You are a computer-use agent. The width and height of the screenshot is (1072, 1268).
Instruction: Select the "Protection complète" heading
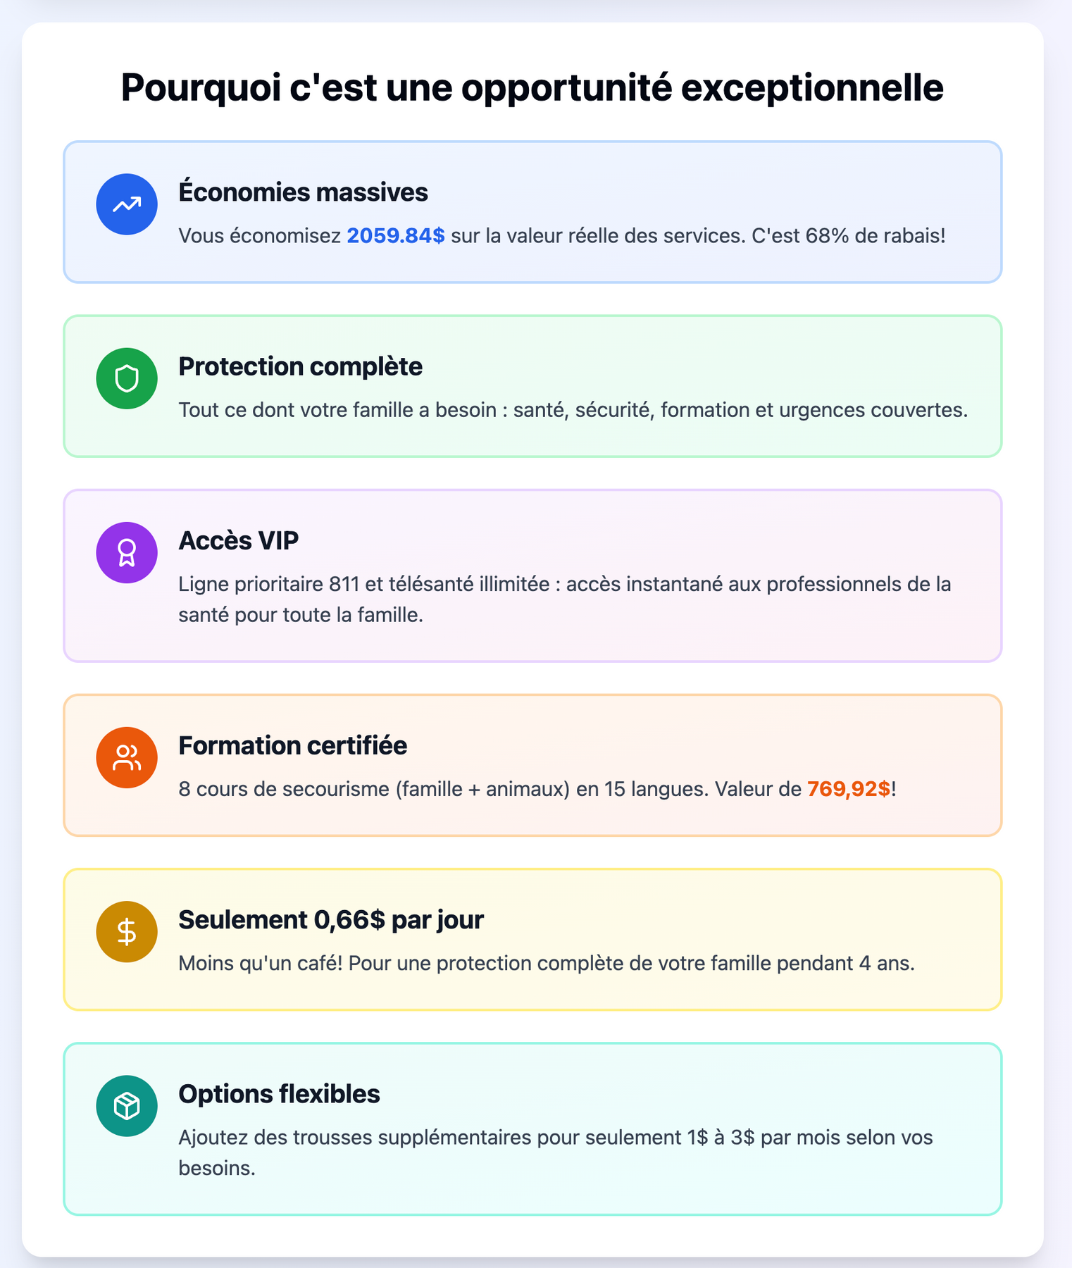point(300,366)
